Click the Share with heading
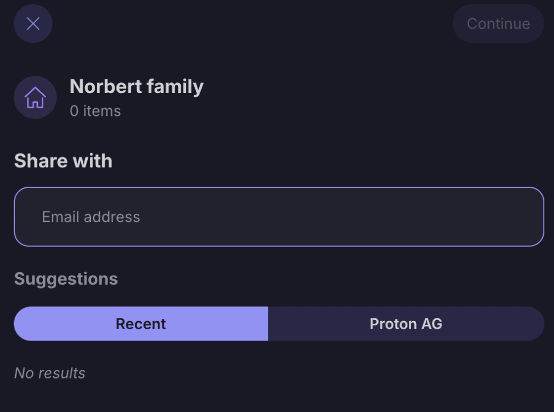 pyautogui.click(x=63, y=161)
